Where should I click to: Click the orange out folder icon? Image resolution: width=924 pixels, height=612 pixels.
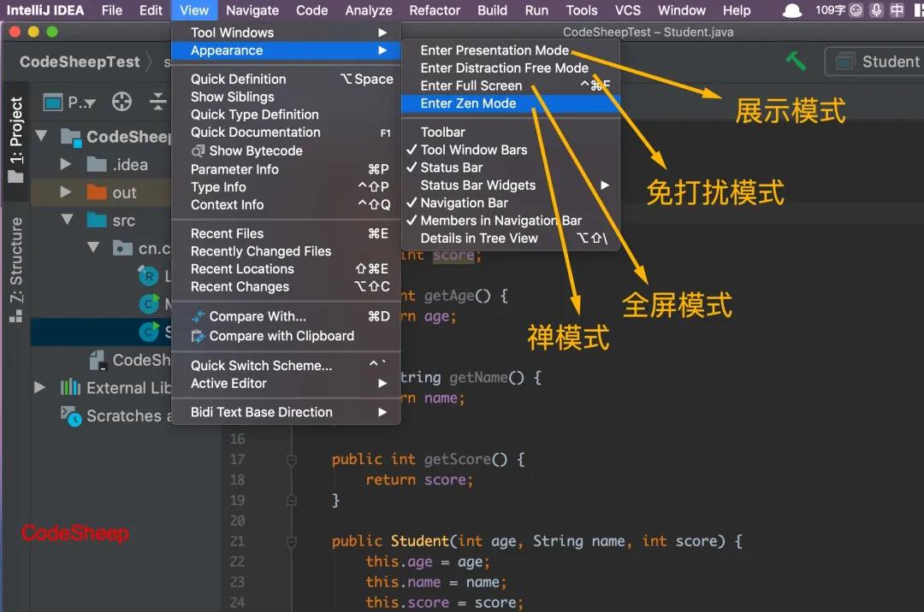(97, 192)
